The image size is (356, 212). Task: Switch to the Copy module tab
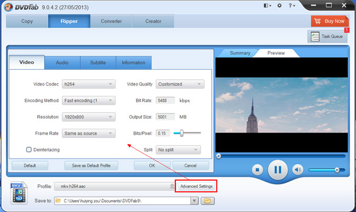coord(27,21)
